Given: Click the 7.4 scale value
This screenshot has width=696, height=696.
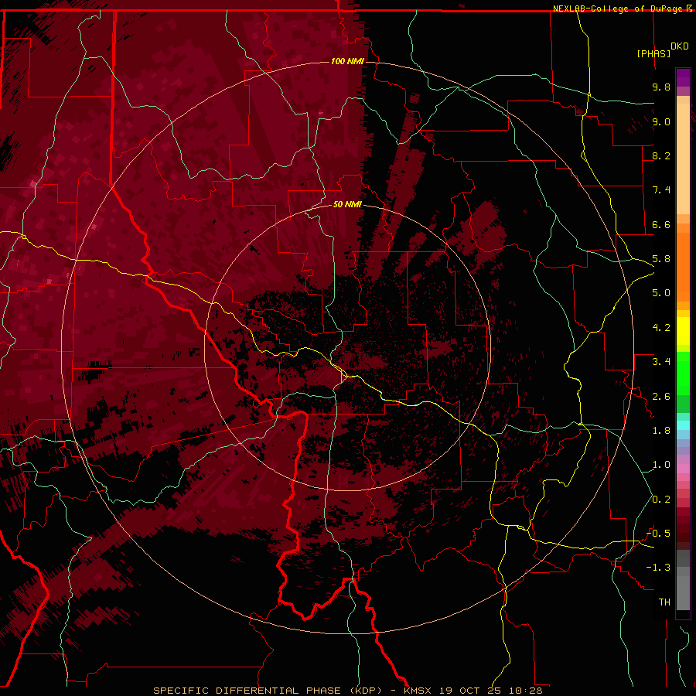Looking at the screenshot, I should tap(661, 190).
